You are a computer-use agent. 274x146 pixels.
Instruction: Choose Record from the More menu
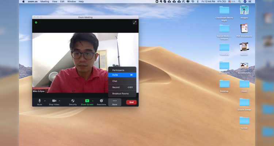122,87
